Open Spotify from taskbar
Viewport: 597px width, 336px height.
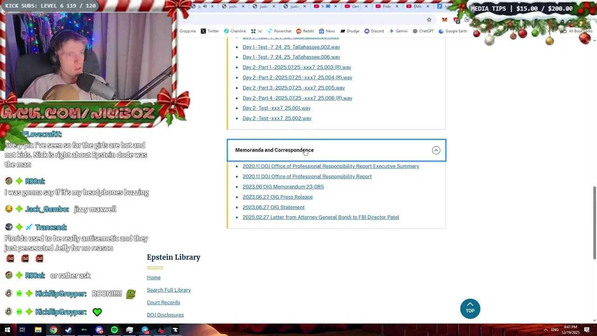click(114, 330)
